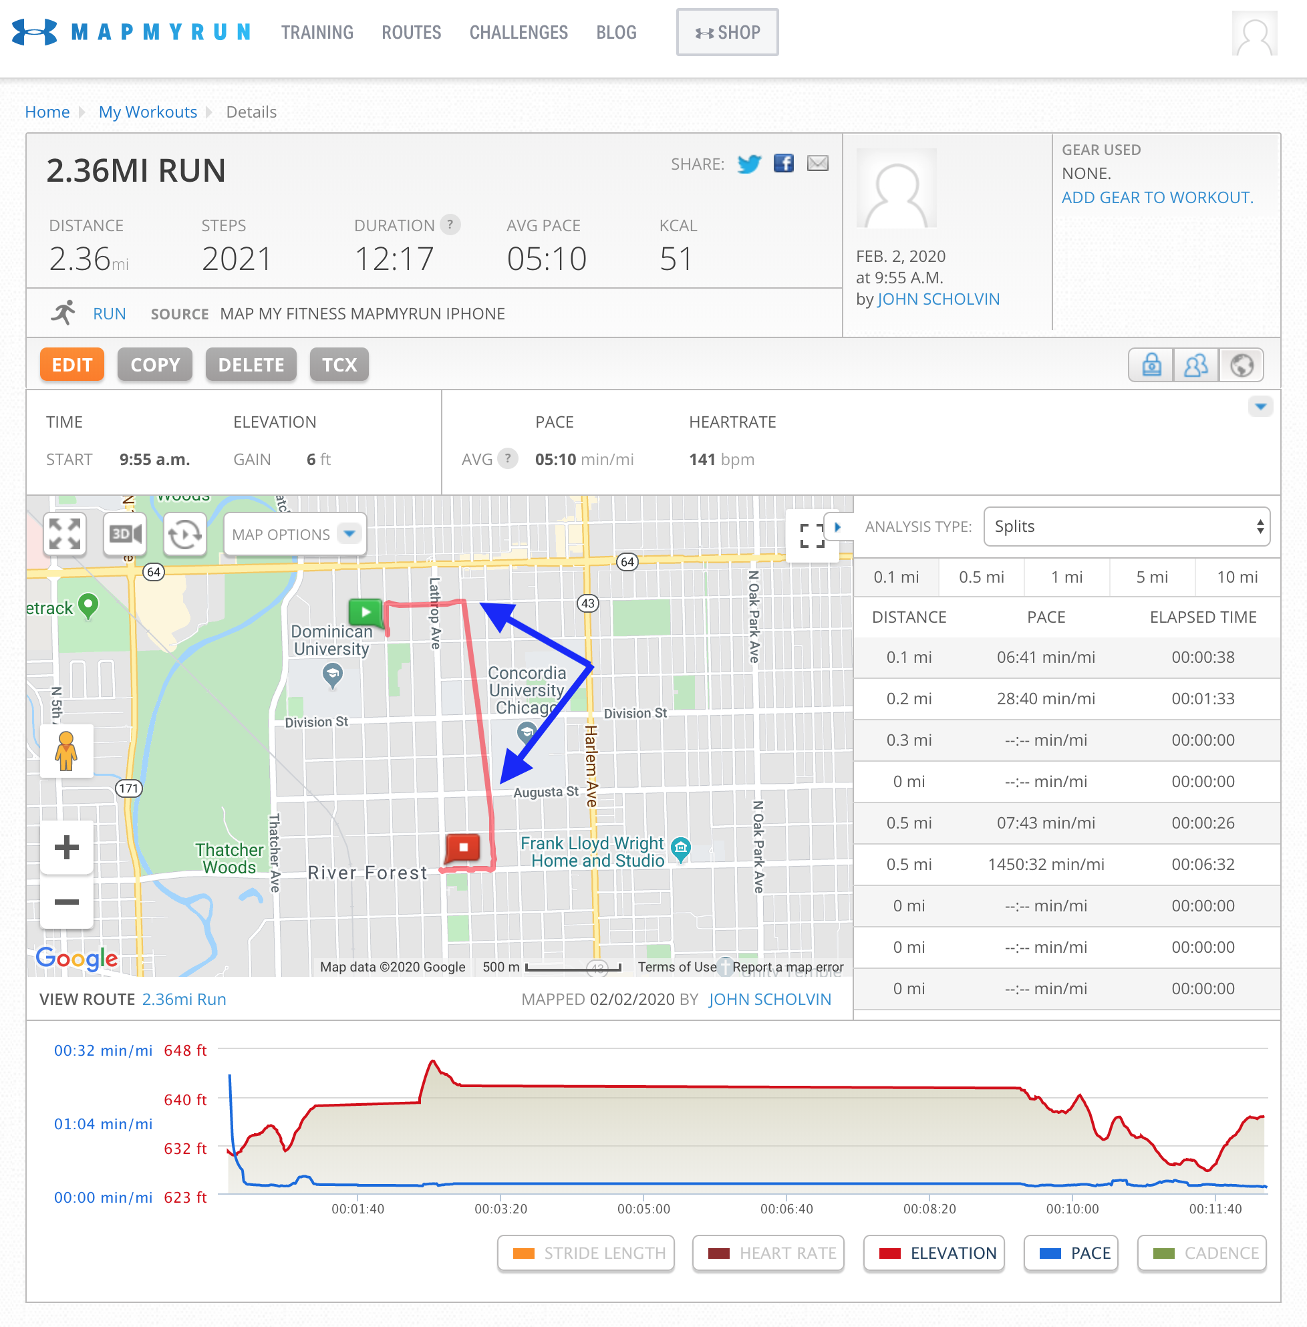Export workout with TCX button

pyautogui.click(x=339, y=365)
